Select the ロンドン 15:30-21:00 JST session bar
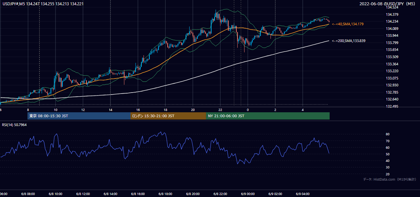The image size is (420, 197). click(168, 116)
